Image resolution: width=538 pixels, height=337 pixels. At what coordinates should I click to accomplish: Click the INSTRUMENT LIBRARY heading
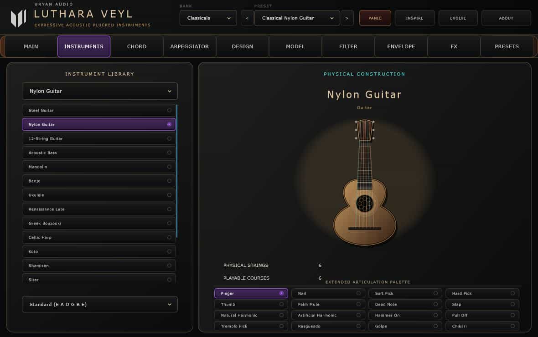[x=99, y=74]
